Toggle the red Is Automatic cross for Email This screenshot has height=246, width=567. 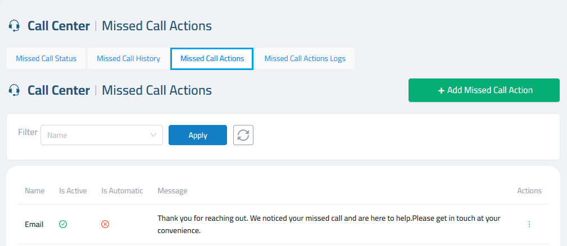[105, 224]
